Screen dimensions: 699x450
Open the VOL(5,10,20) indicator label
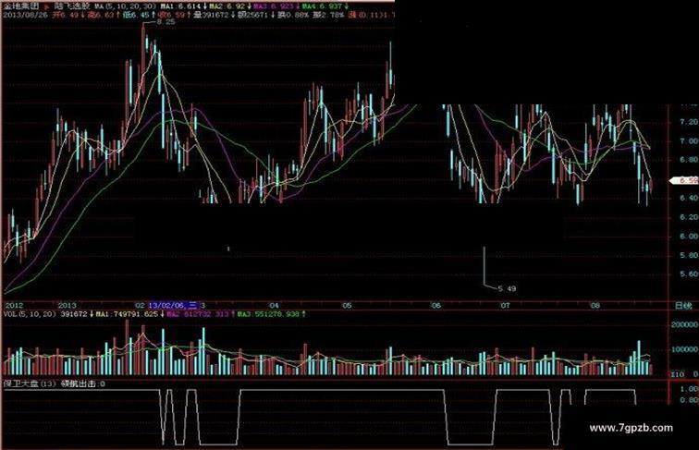30,314
